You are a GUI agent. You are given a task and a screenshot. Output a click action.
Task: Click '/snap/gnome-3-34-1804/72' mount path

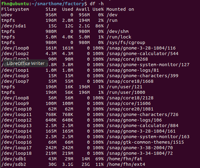point(140,154)
